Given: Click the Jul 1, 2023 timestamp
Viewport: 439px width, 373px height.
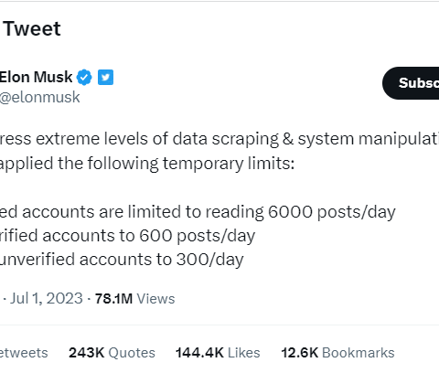Looking at the screenshot, I should point(47,298).
